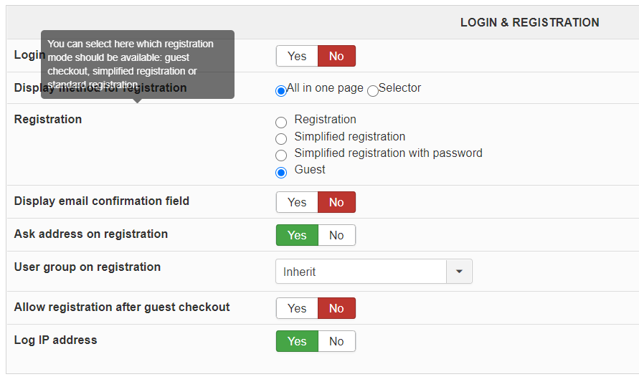
Task: Disable Ask address on registration
Action: [x=336, y=235]
